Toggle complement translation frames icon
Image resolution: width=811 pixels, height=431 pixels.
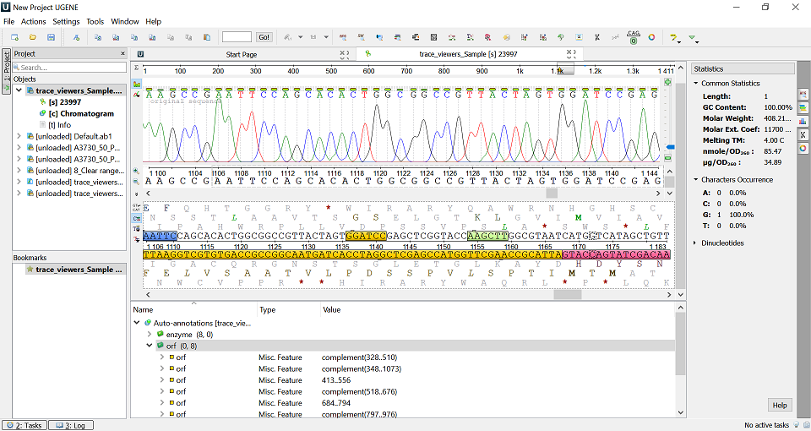137,239
